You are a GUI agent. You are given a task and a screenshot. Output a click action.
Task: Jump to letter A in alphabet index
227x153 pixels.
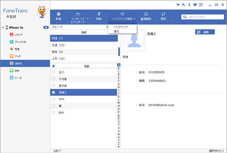pyautogui.click(x=118, y=65)
